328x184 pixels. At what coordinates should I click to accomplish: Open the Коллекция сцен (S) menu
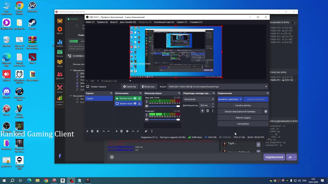click(164, 22)
